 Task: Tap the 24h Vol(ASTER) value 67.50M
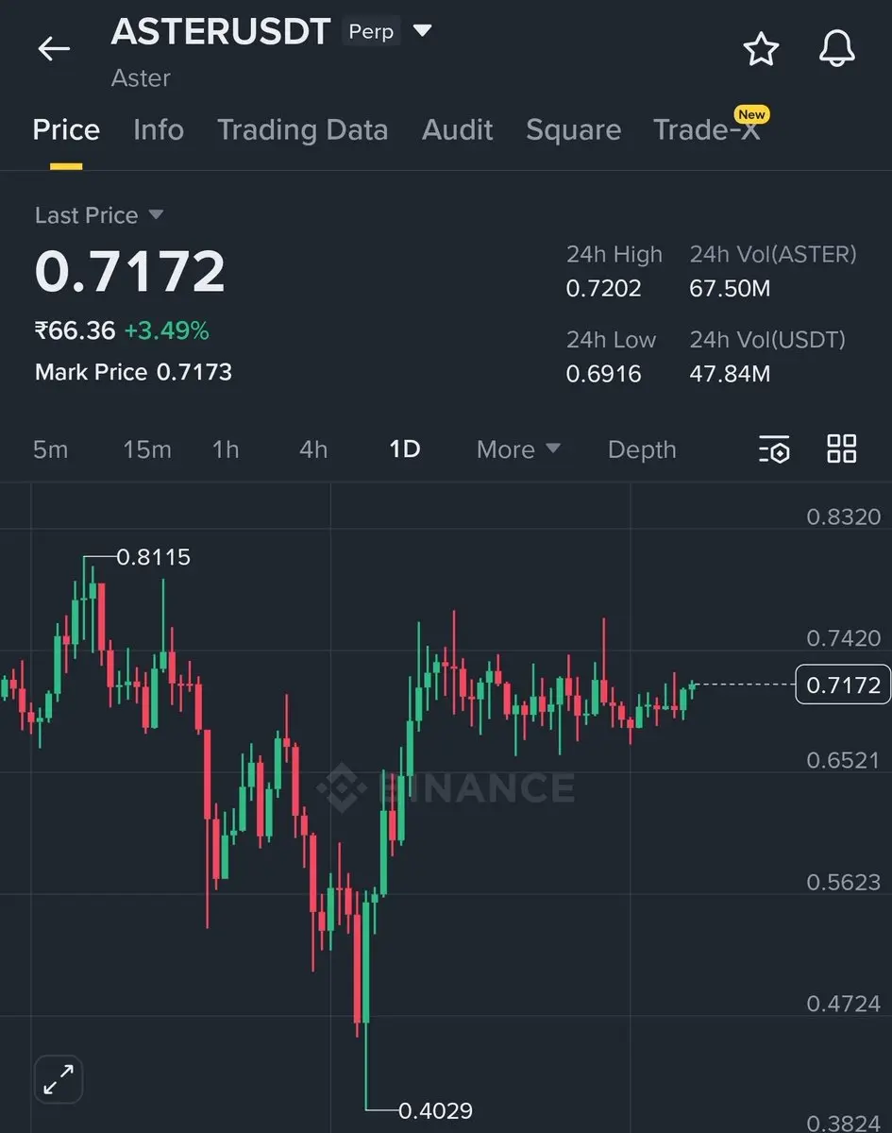pos(730,288)
